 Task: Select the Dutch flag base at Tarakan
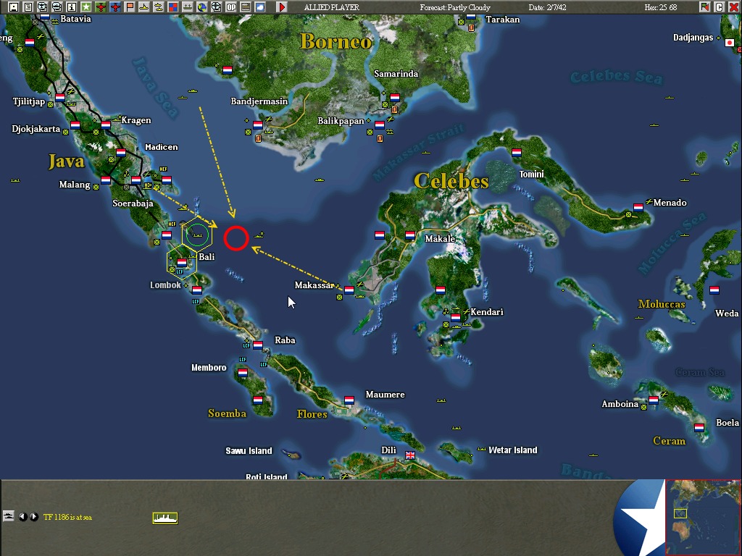pyautogui.click(x=471, y=17)
